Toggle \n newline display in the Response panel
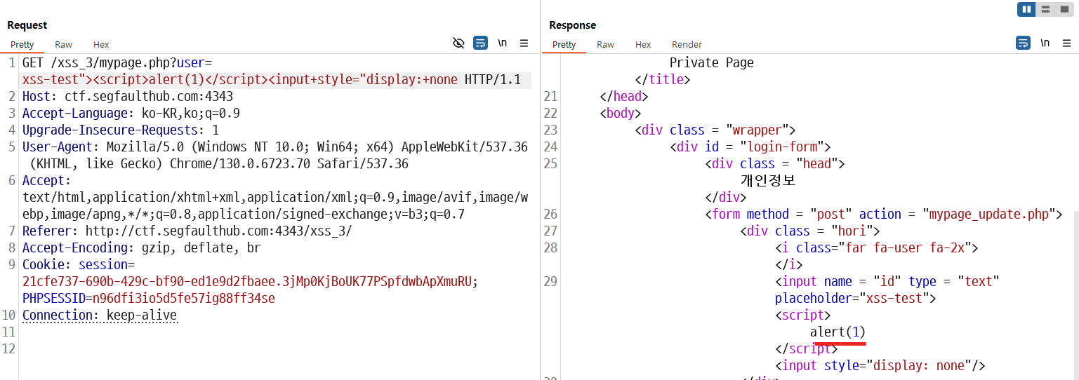This screenshot has width=1079, height=380. pyautogui.click(x=1045, y=43)
